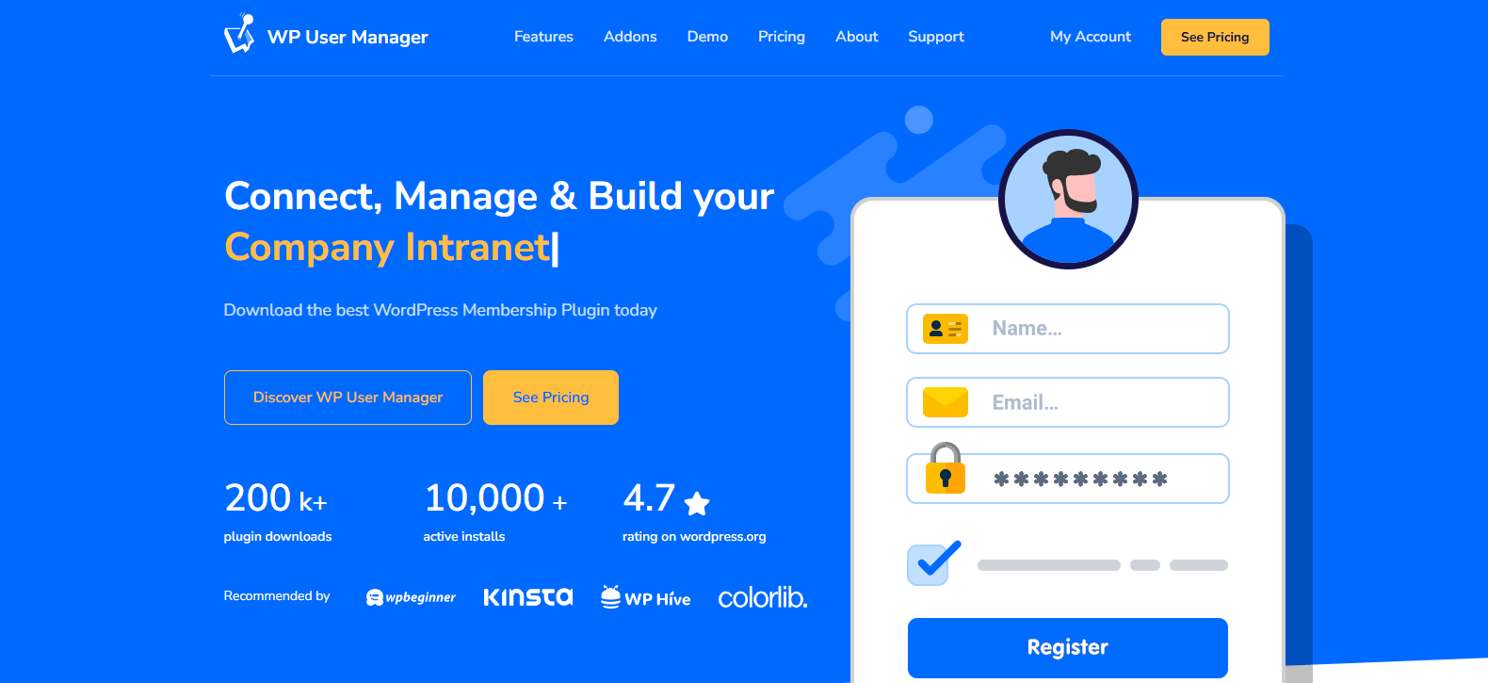Click the "200 k+" downloads figure
The image size is (1488, 683).
tap(276, 498)
